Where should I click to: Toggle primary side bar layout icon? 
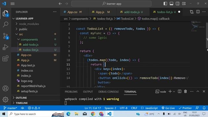165,4
